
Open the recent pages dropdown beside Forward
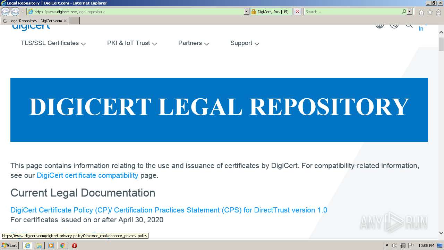[x=23, y=12]
